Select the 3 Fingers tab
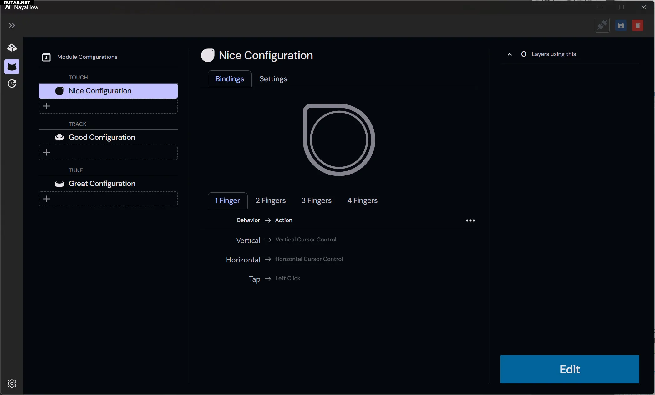This screenshot has width=655, height=395. pos(316,200)
